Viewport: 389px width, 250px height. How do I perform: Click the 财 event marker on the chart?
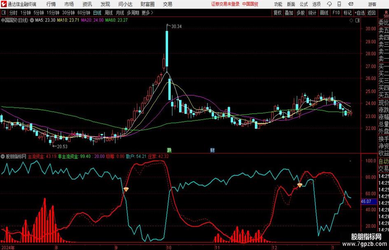point(212,150)
